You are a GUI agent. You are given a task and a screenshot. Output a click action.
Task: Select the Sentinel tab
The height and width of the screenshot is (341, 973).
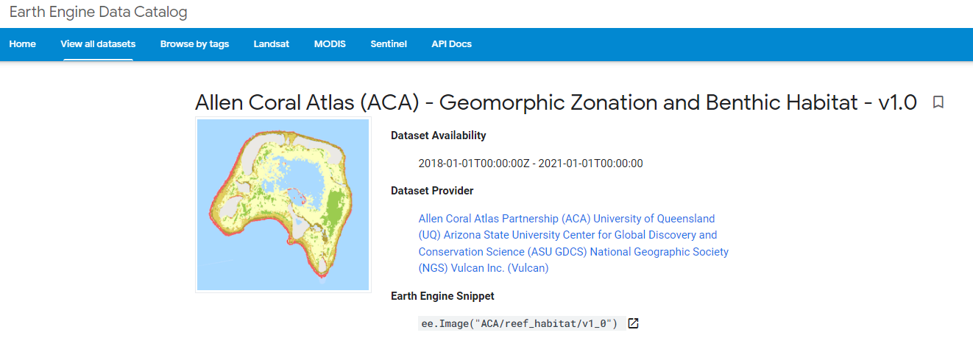(389, 44)
